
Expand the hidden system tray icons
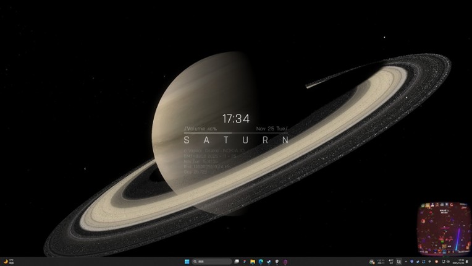[x=406, y=262]
